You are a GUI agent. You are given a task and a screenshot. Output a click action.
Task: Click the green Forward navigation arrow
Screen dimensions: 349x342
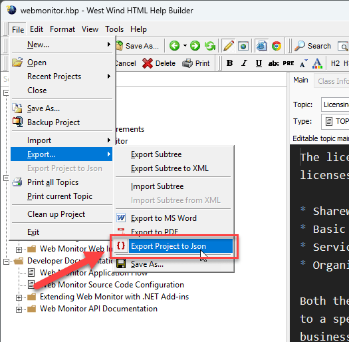click(x=195, y=46)
